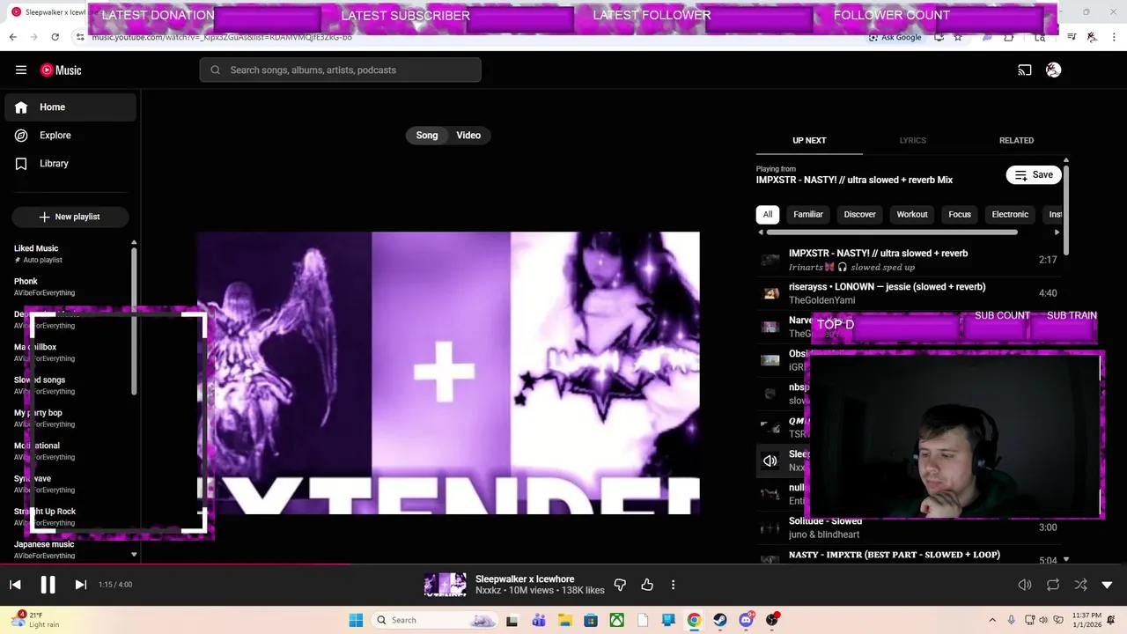
Task: Open Chrome's three-dot menu
Action: pos(1113,37)
